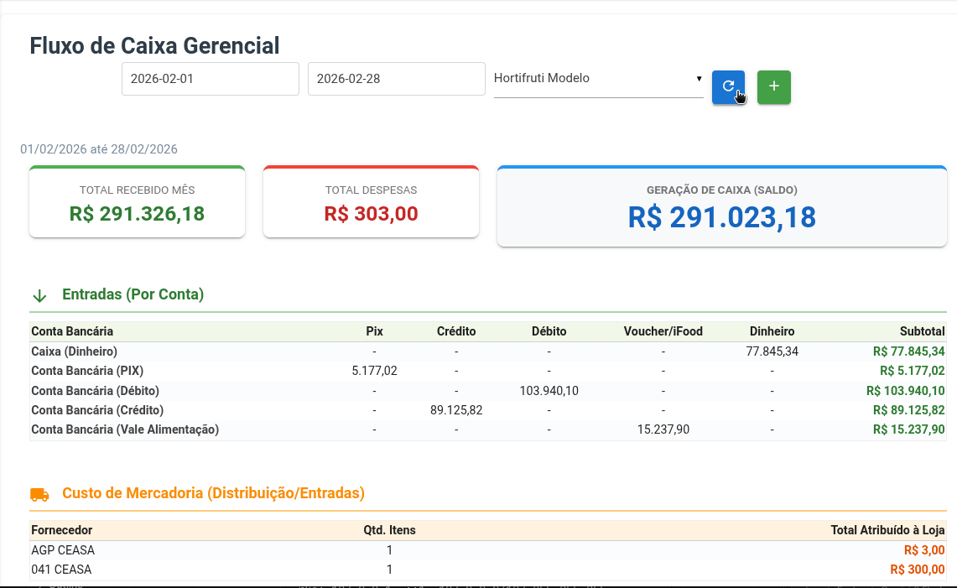The image size is (957, 588).
Task: Select the end date field 2026-02-28
Action: tap(396, 78)
